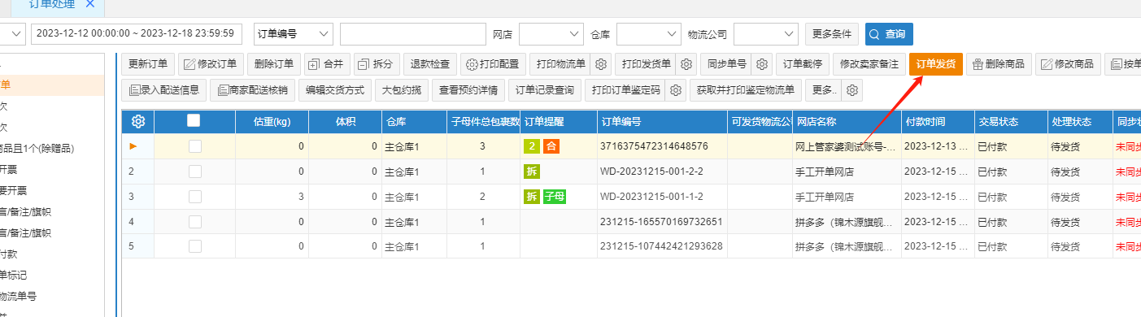The image size is (1141, 317).
Task: Click the 修改卖家备注 button
Action: [x=869, y=64]
